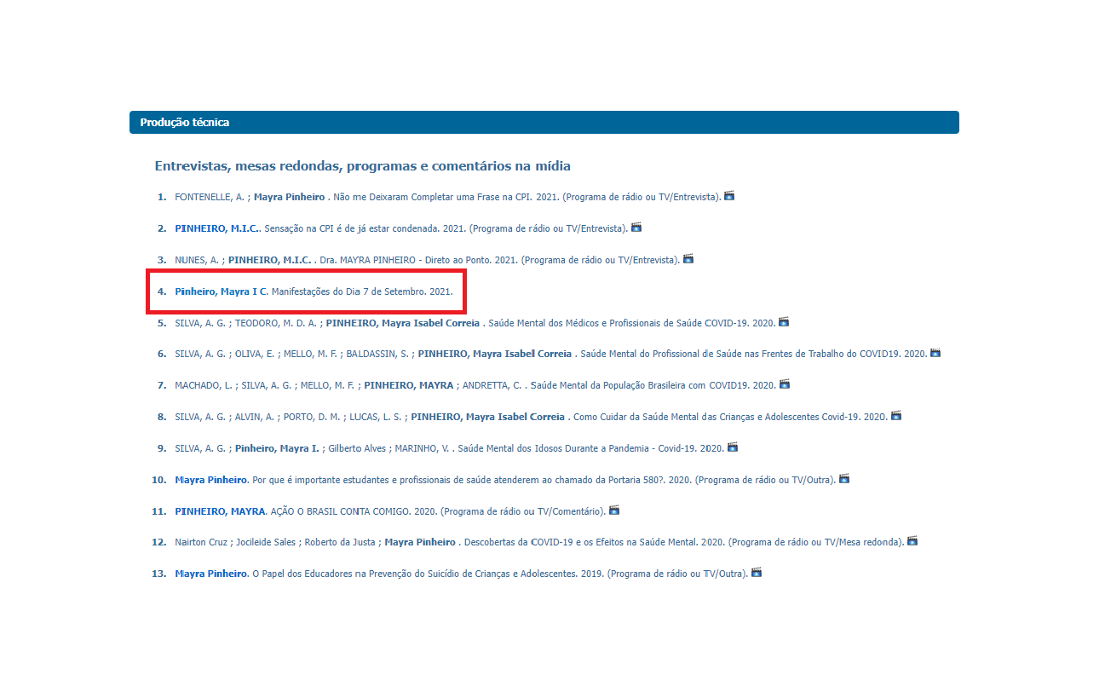Click bold 'Pinheiro, Mayra I.' name in entry 9

point(277,448)
